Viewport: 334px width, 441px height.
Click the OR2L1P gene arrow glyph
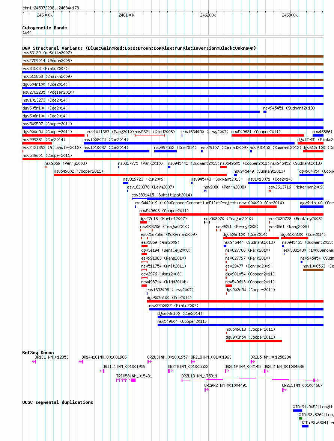[227, 371]
